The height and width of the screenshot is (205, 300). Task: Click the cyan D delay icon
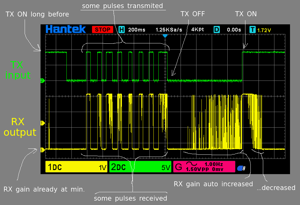pos(216,30)
